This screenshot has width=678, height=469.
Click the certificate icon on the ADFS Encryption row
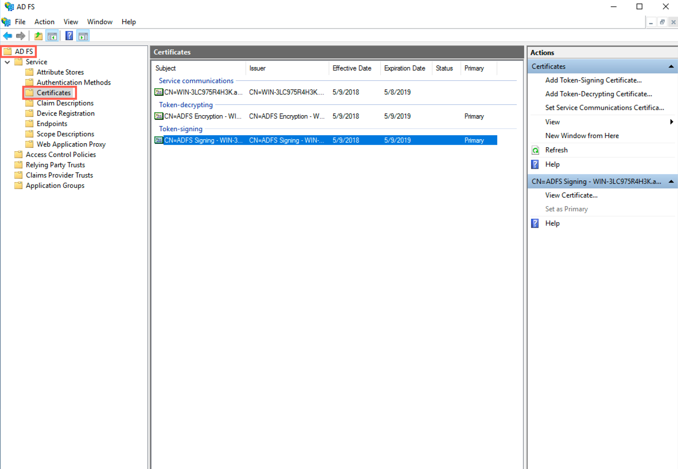point(158,116)
